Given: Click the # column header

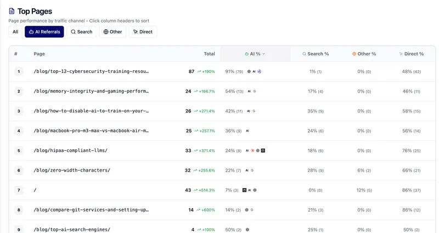Looking at the screenshot, I should 16,54.
